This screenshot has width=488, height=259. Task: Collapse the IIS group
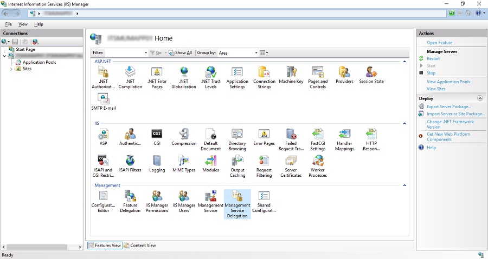tap(404, 123)
